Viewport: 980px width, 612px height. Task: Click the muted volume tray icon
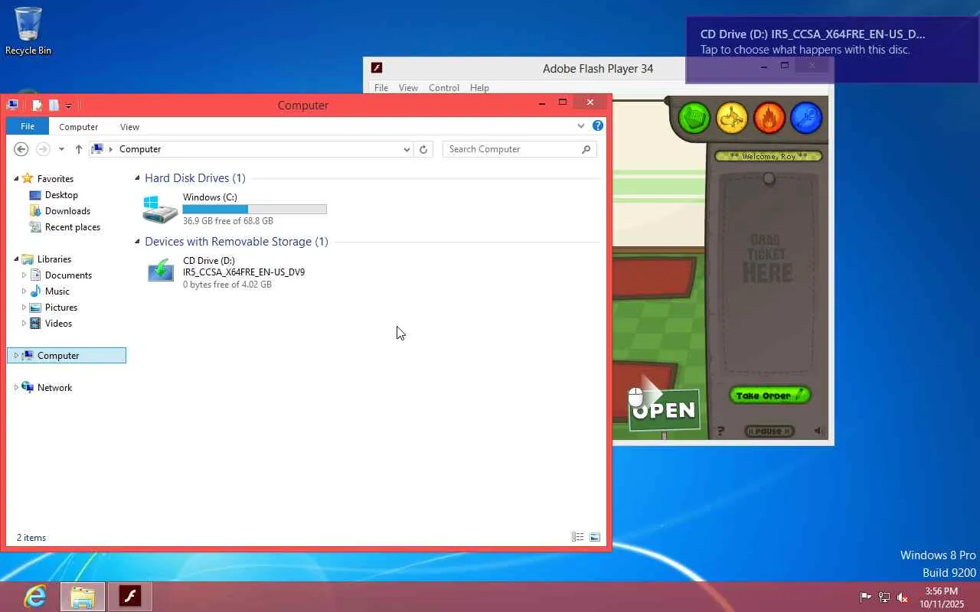point(903,597)
